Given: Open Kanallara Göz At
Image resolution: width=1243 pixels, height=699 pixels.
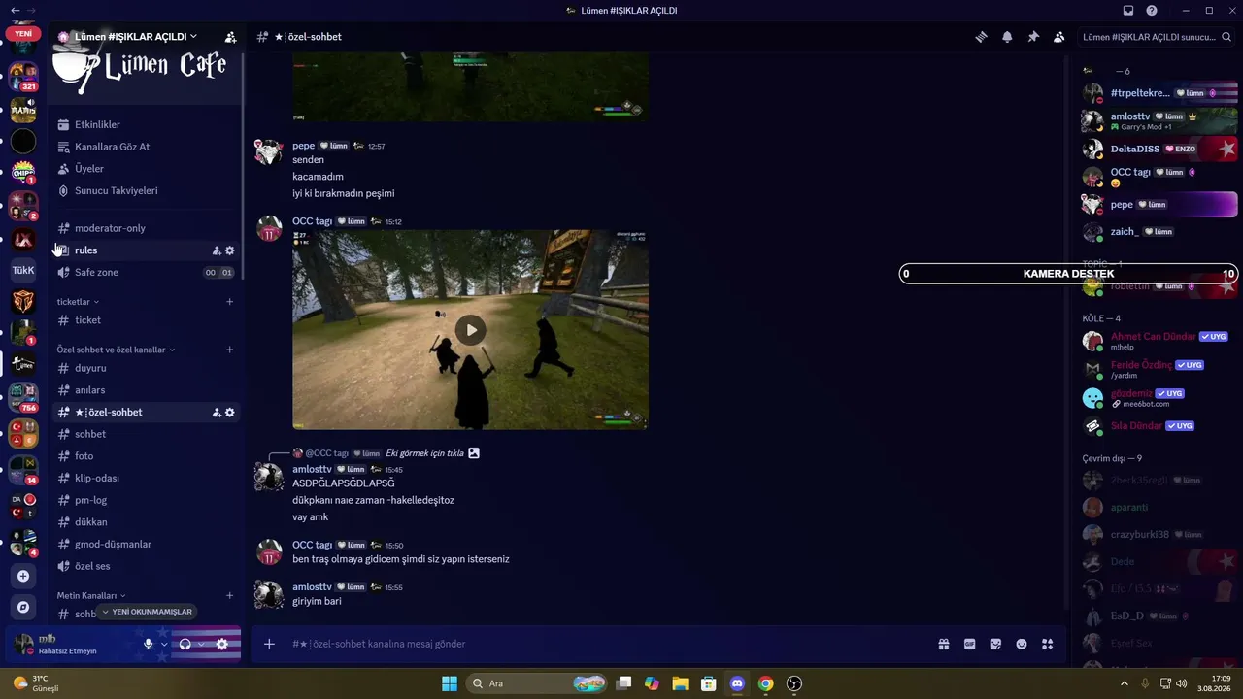Looking at the screenshot, I should coord(146,147).
